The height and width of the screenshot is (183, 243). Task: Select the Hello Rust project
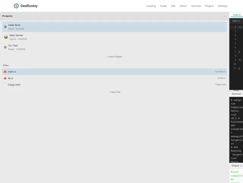coord(115,27)
